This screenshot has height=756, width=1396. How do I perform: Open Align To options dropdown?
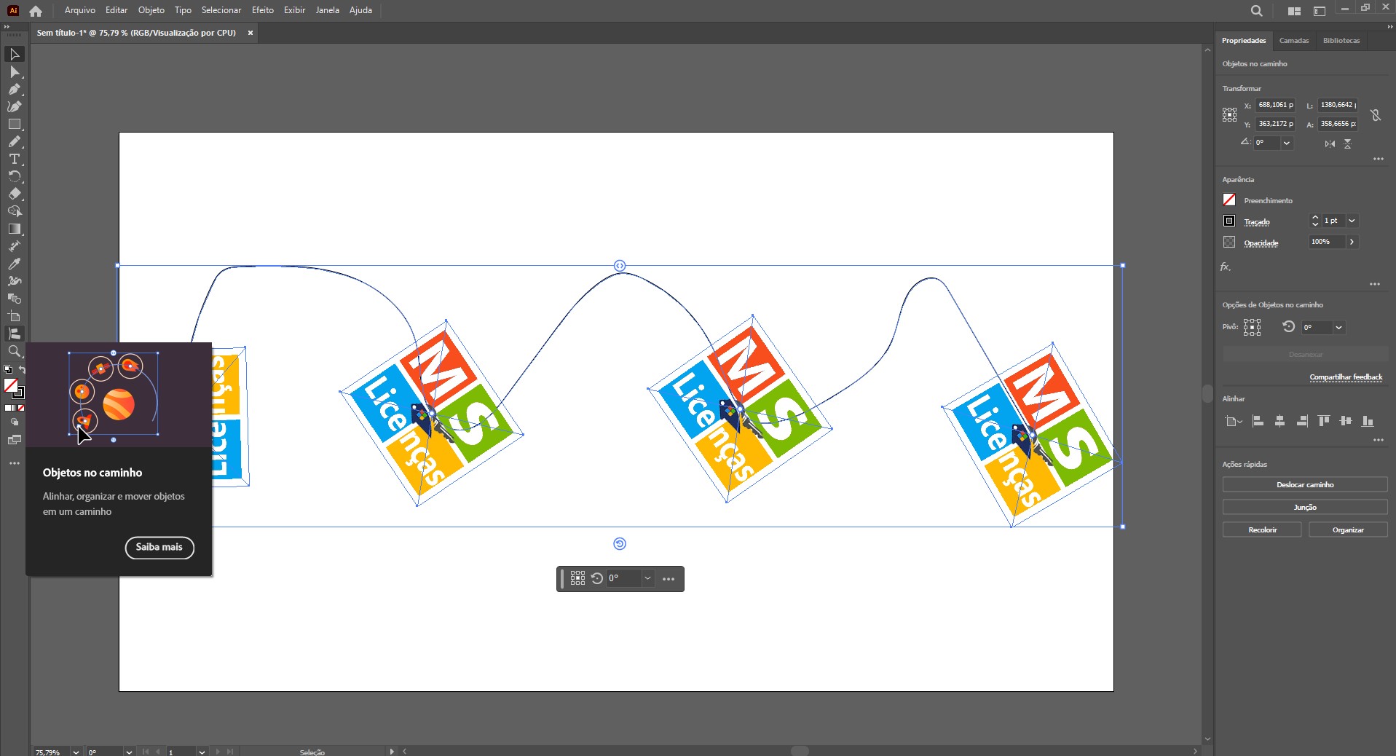pos(1233,421)
